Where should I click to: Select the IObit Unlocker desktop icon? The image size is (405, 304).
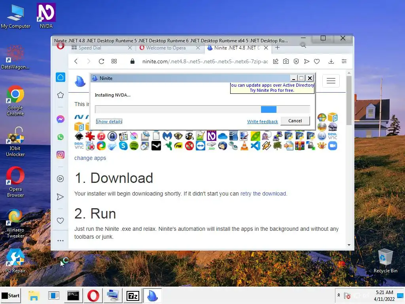(15, 142)
